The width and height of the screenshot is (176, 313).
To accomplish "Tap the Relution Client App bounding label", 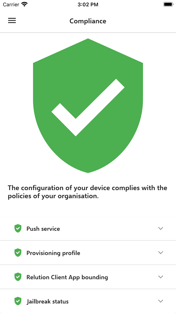I will (67, 277).
